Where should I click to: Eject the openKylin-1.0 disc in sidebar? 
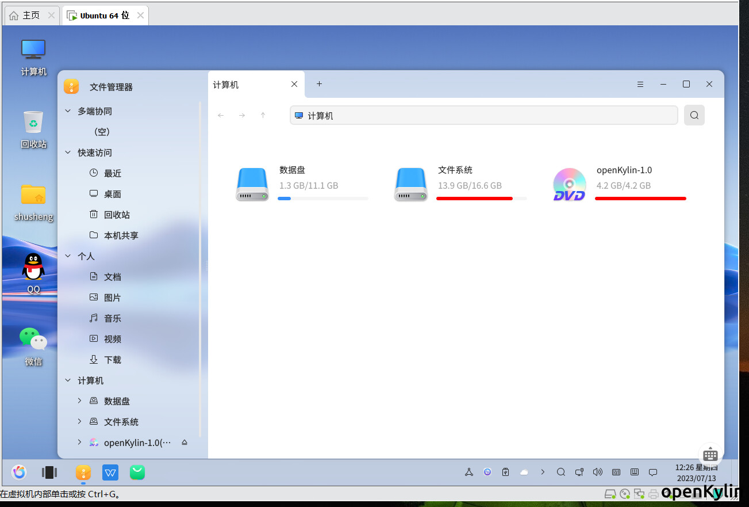point(185,443)
